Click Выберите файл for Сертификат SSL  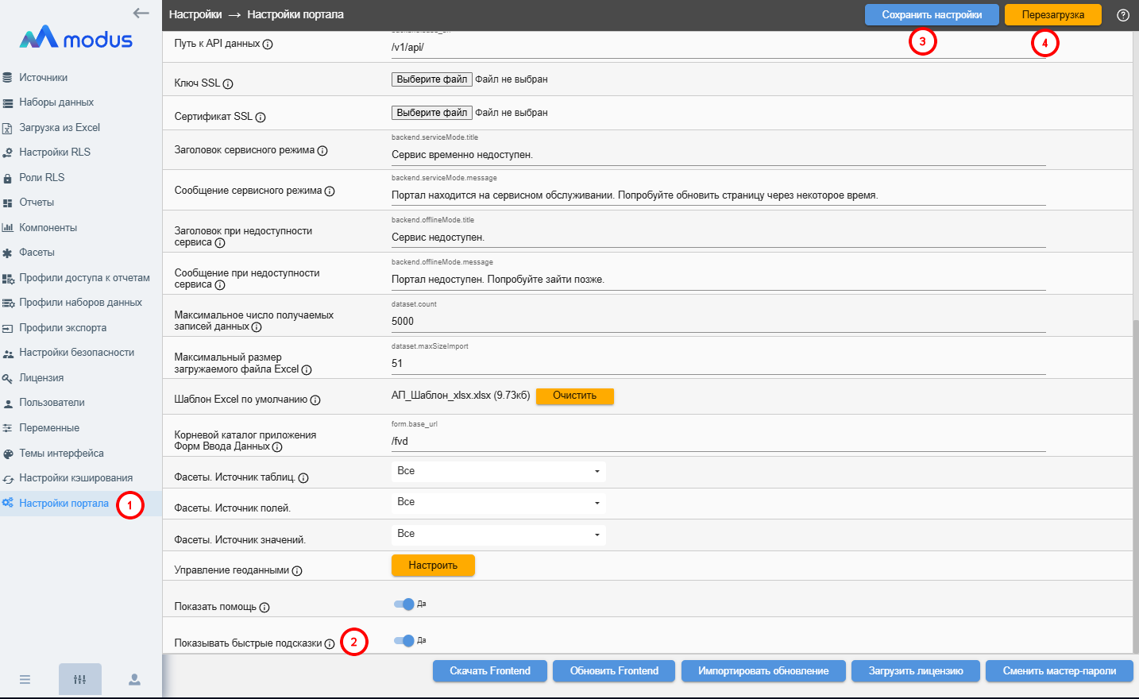pos(431,113)
